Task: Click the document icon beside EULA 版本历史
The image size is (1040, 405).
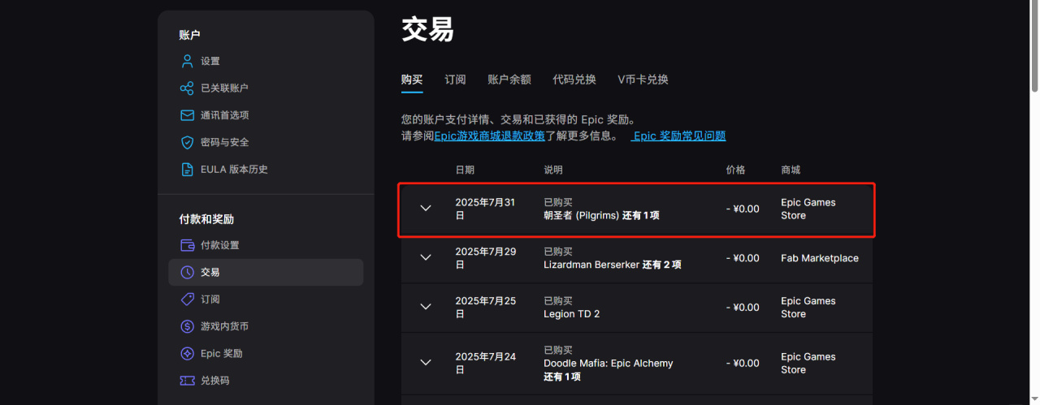Action: click(187, 169)
